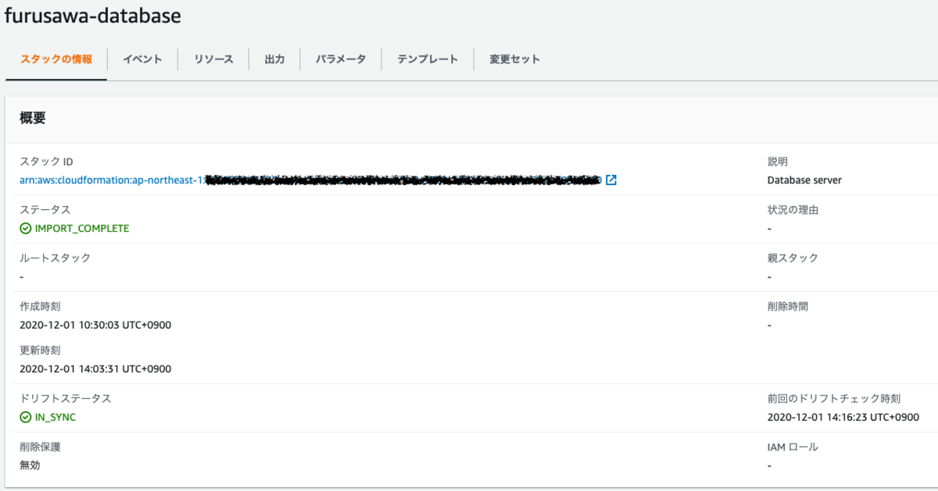
Task: Click the 作成時刻 label
Action: tap(40, 306)
